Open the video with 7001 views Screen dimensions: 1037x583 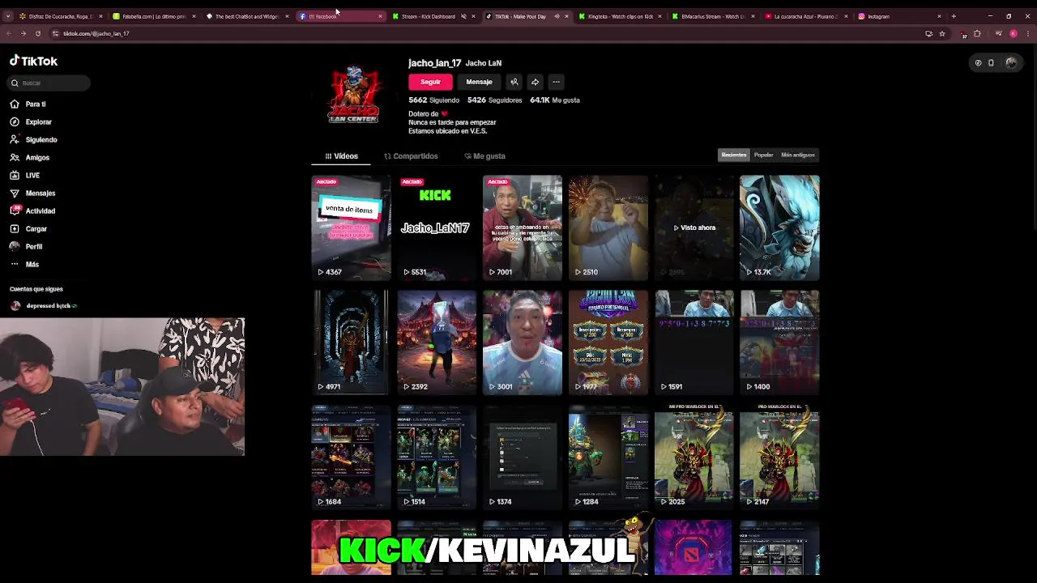point(522,228)
